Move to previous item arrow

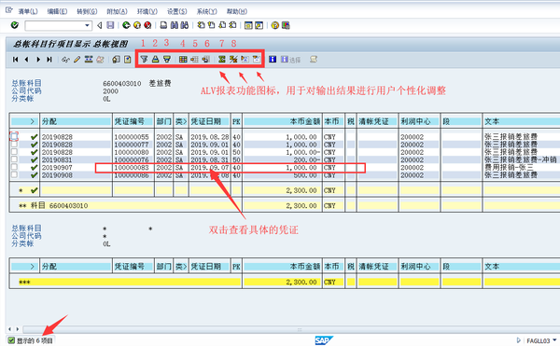click(26, 60)
